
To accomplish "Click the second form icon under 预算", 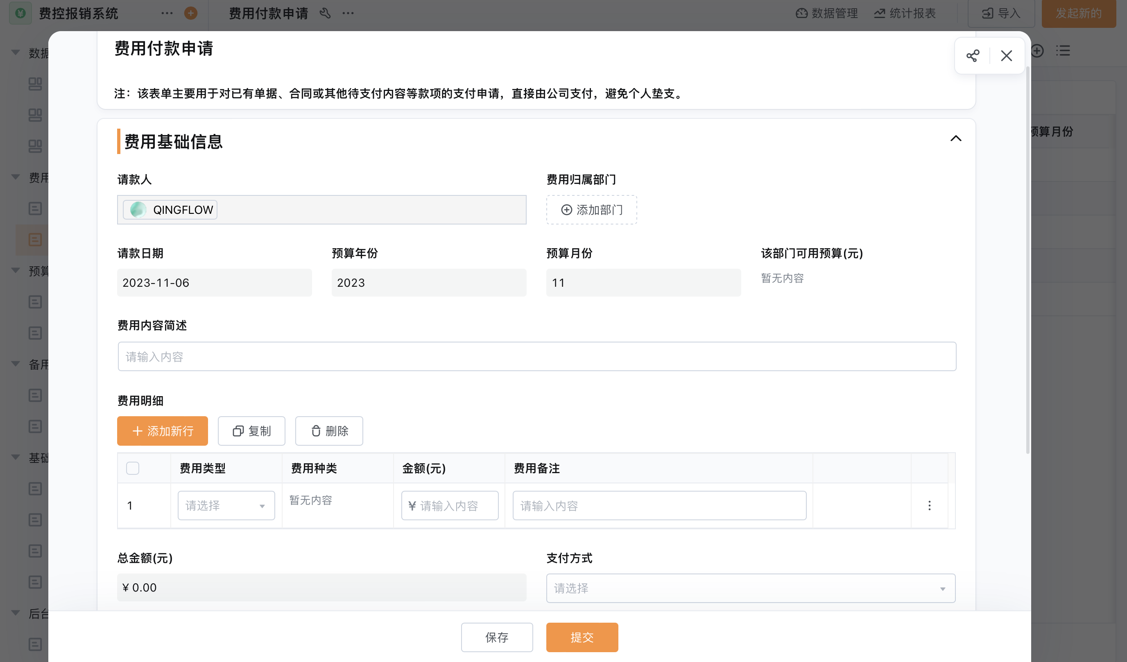I will coord(35,333).
